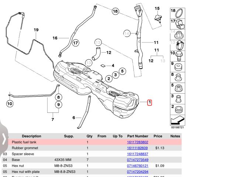Open part number 16117283802 link
The image size is (236, 177).
138,142
